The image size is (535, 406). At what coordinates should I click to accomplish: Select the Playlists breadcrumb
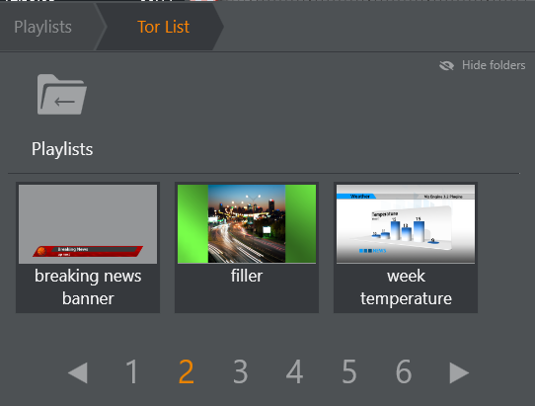[43, 27]
